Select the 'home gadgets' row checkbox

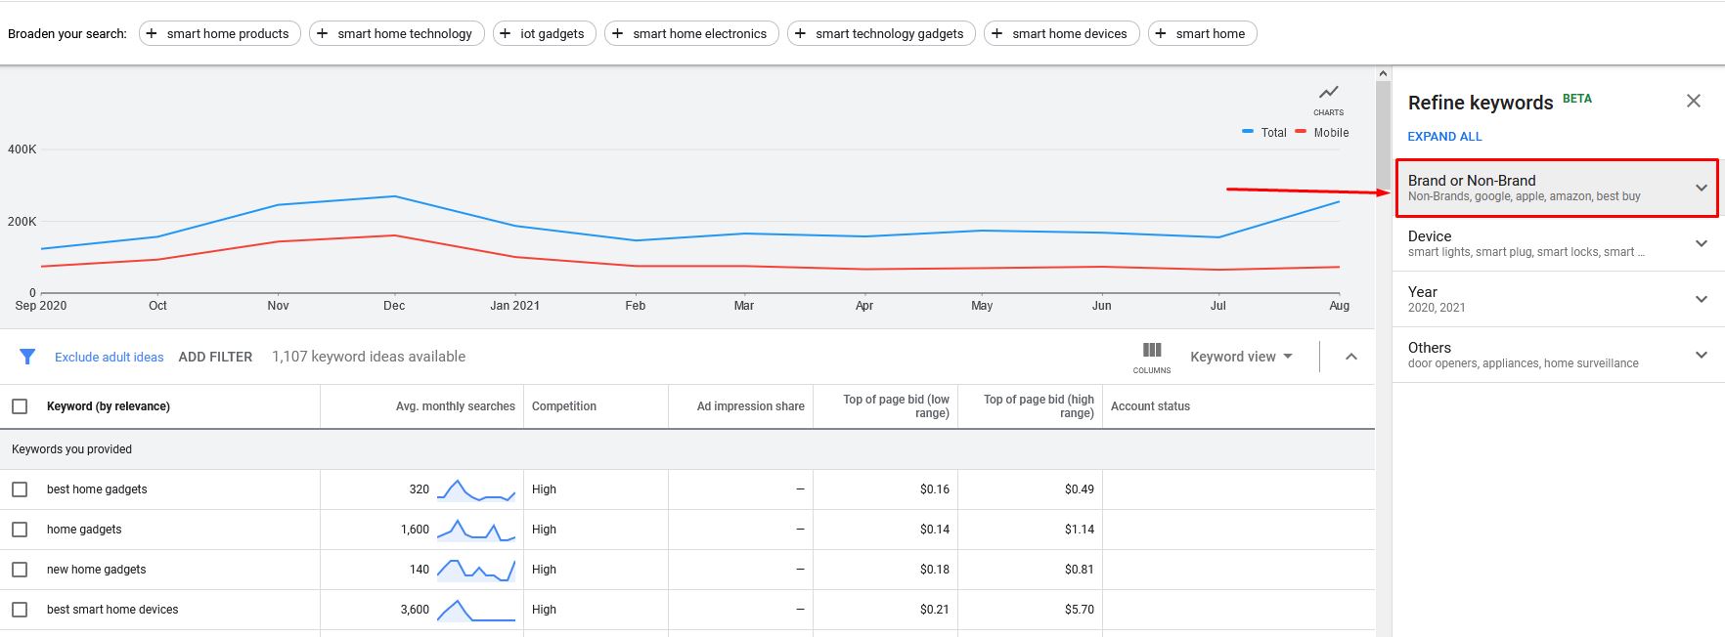click(20, 530)
